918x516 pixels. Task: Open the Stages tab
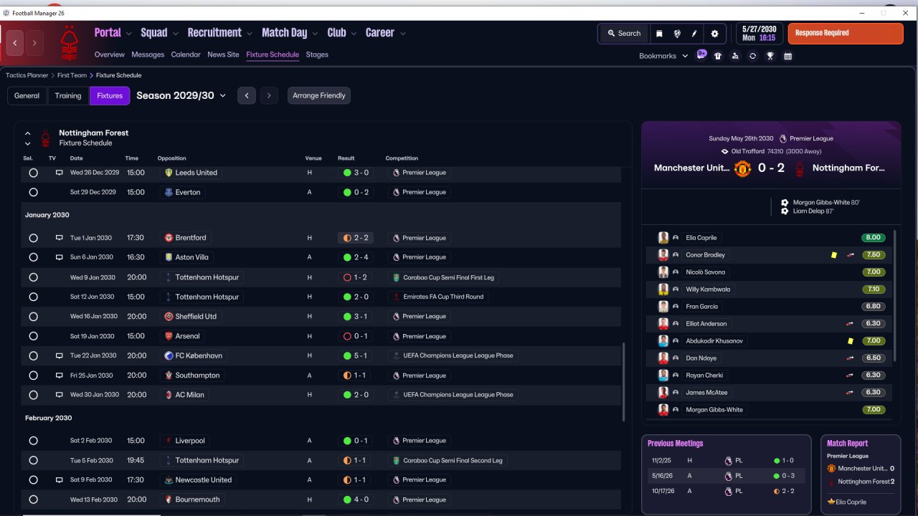point(317,54)
